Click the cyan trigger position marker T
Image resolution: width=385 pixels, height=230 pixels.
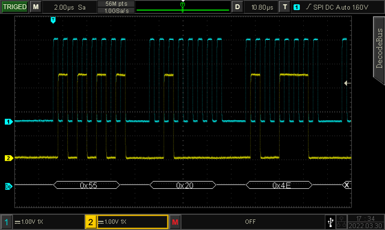53,20
